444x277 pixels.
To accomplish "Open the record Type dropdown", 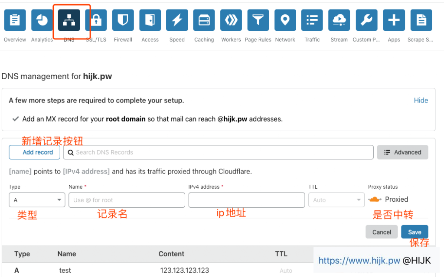I will (x=37, y=200).
